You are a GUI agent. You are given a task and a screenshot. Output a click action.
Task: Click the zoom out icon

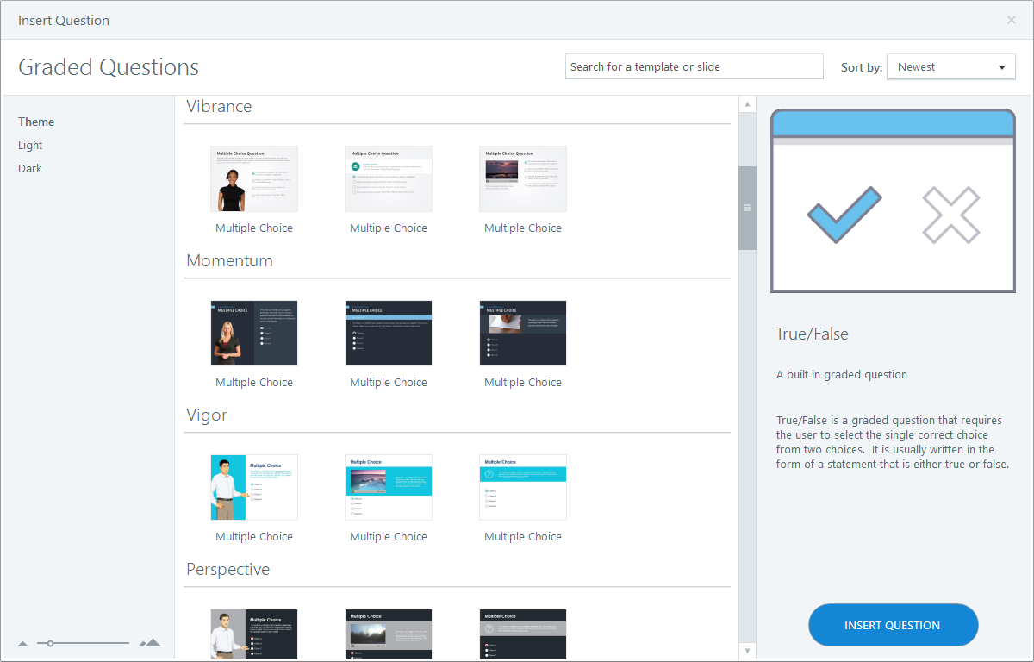22,643
